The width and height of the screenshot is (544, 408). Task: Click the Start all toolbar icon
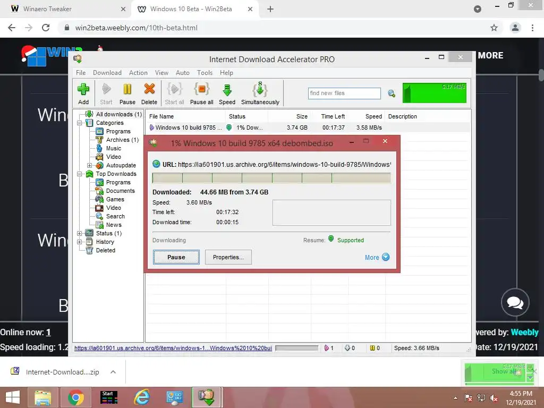[174, 93]
